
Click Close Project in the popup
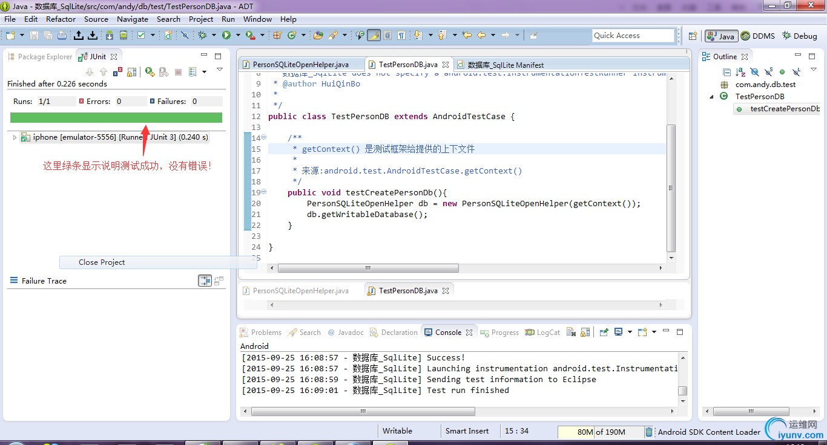click(102, 262)
